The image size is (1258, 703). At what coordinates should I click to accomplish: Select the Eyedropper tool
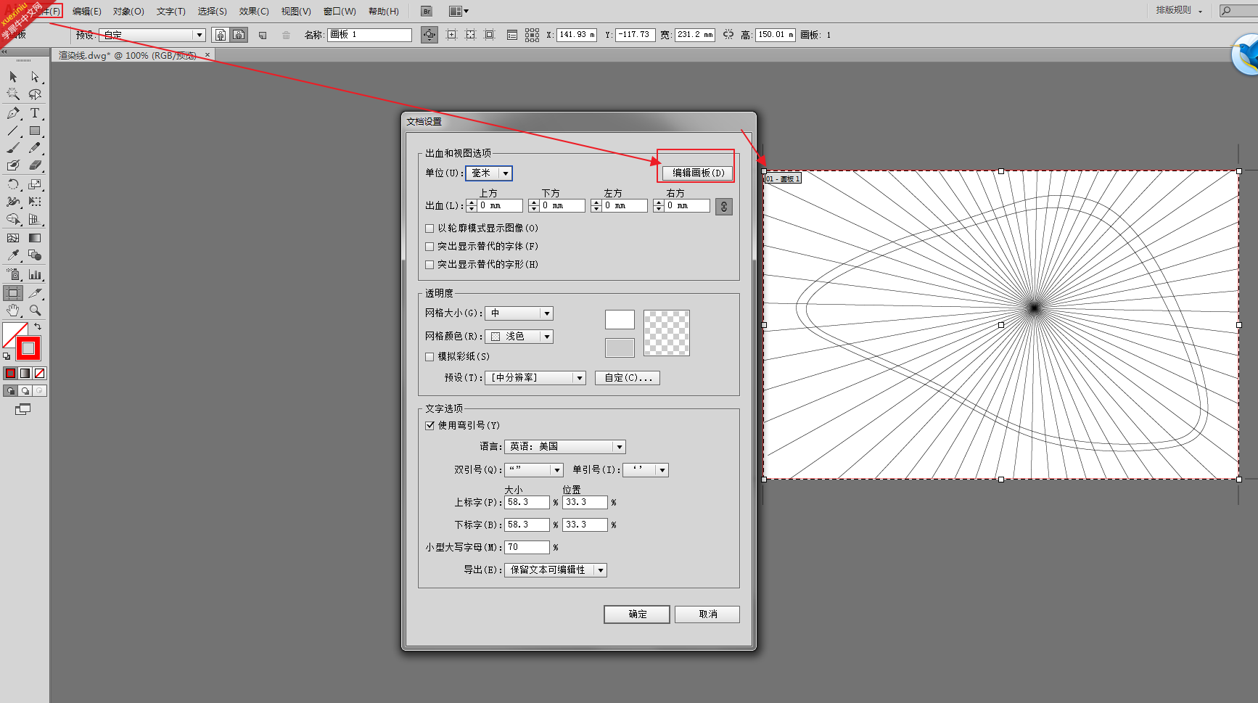point(13,255)
